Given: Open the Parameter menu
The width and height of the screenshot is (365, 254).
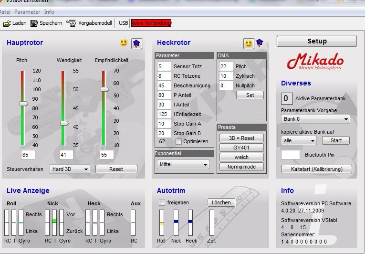Looking at the screenshot, I should (27, 12).
